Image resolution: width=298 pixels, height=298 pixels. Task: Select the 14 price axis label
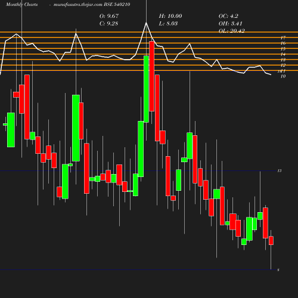click(283, 54)
